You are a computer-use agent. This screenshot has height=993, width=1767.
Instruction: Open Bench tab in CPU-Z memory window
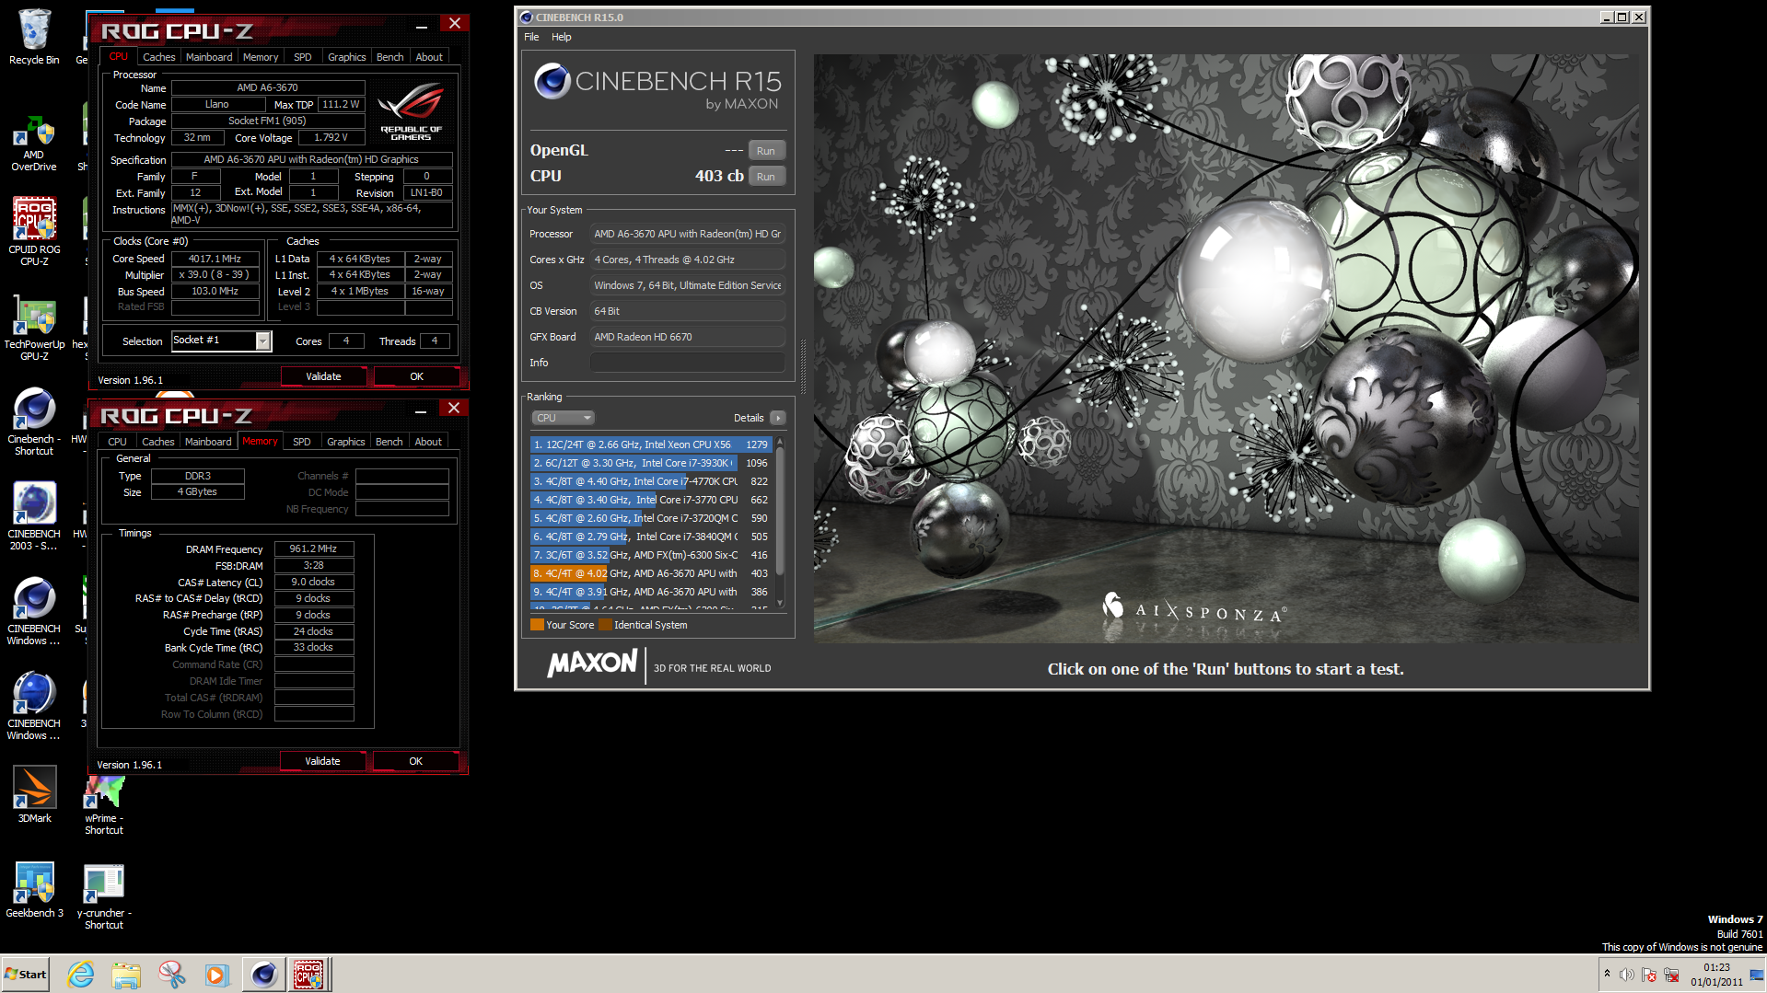tap(389, 442)
